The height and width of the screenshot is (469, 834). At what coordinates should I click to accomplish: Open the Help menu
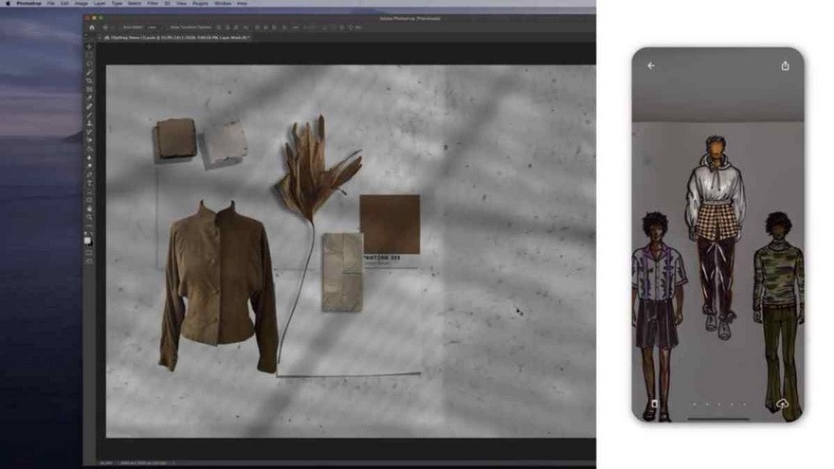(x=242, y=3)
